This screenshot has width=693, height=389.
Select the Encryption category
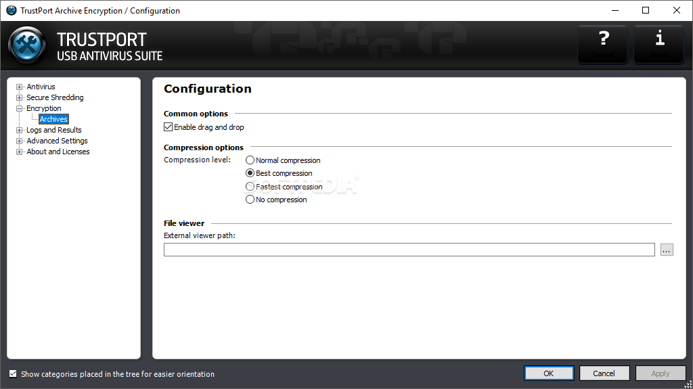[44, 108]
